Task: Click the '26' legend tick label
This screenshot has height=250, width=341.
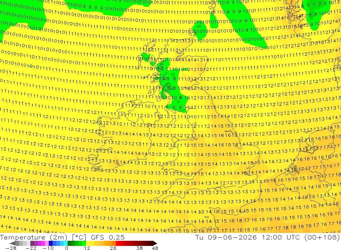Action: tap(113, 248)
